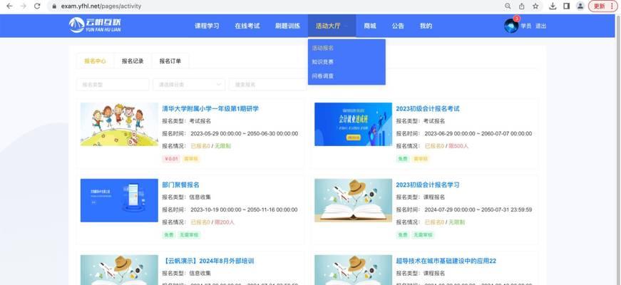Open 超导技术在城市基础建设中的应用22 title link
Image resolution: width=621 pixels, height=285 pixels.
coord(446,261)
